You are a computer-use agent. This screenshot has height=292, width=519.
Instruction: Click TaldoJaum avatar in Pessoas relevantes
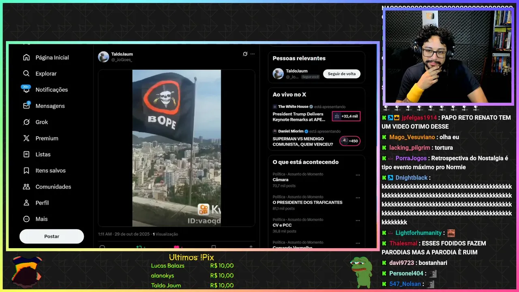tap(278, 73)
